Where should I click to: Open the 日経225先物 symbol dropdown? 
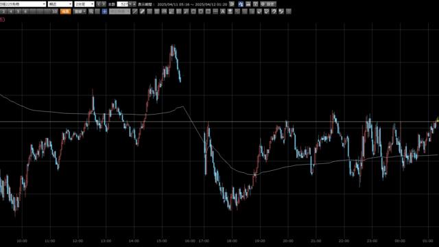click(23, 4)
